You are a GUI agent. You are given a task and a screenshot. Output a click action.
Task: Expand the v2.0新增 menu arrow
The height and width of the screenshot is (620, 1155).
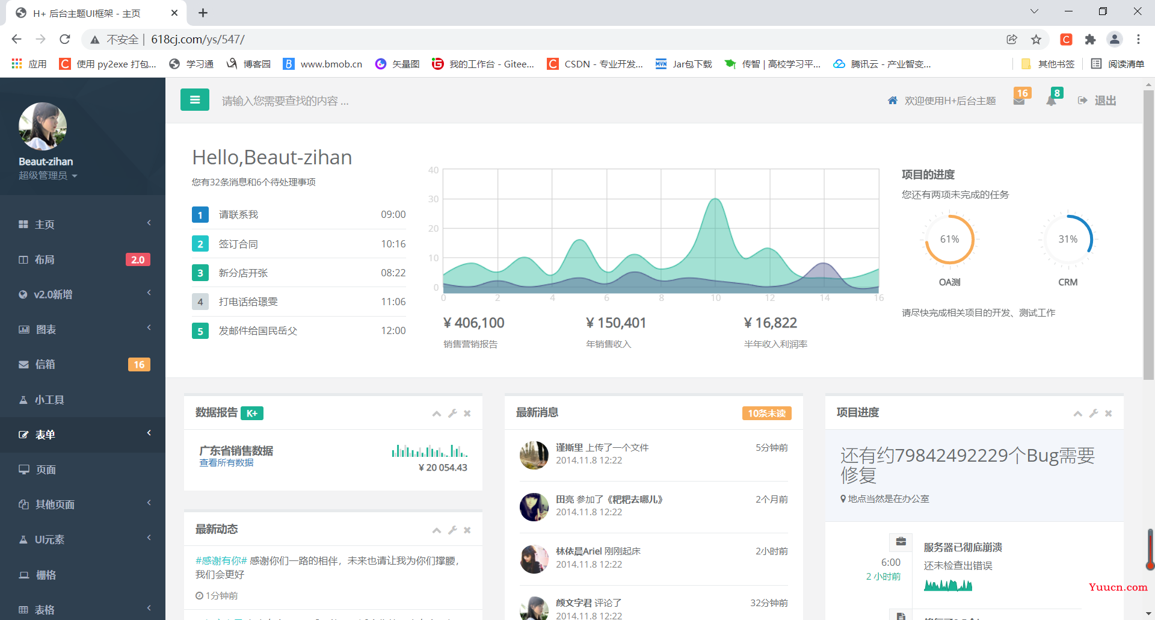(x=149, y=293)
